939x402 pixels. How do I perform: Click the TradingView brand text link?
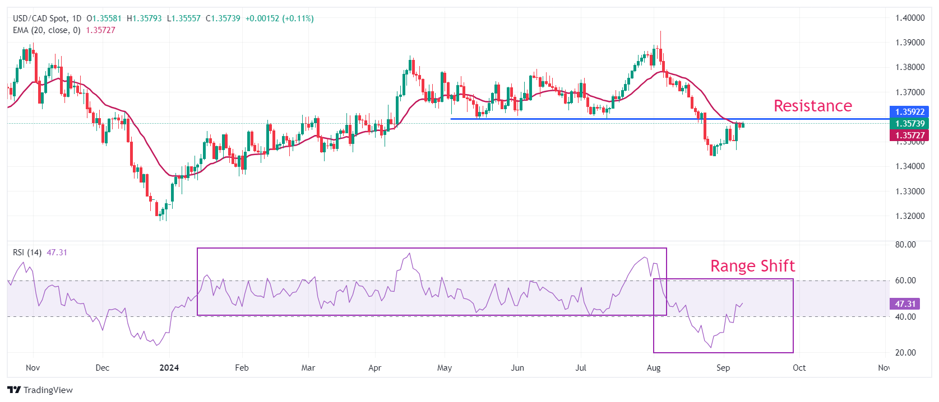(48, 390)
